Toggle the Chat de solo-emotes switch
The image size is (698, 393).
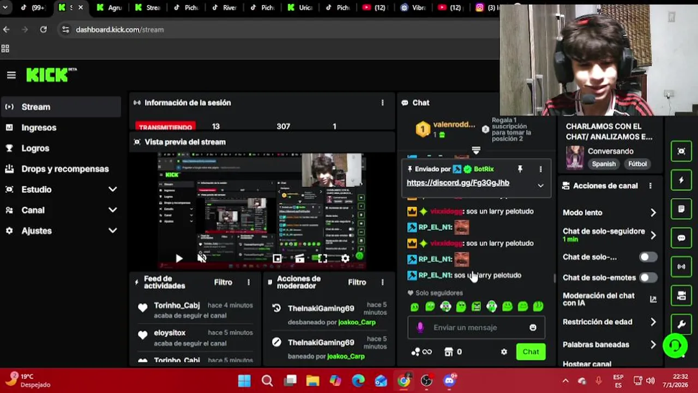pyautogui.click(x=648, y=278)
